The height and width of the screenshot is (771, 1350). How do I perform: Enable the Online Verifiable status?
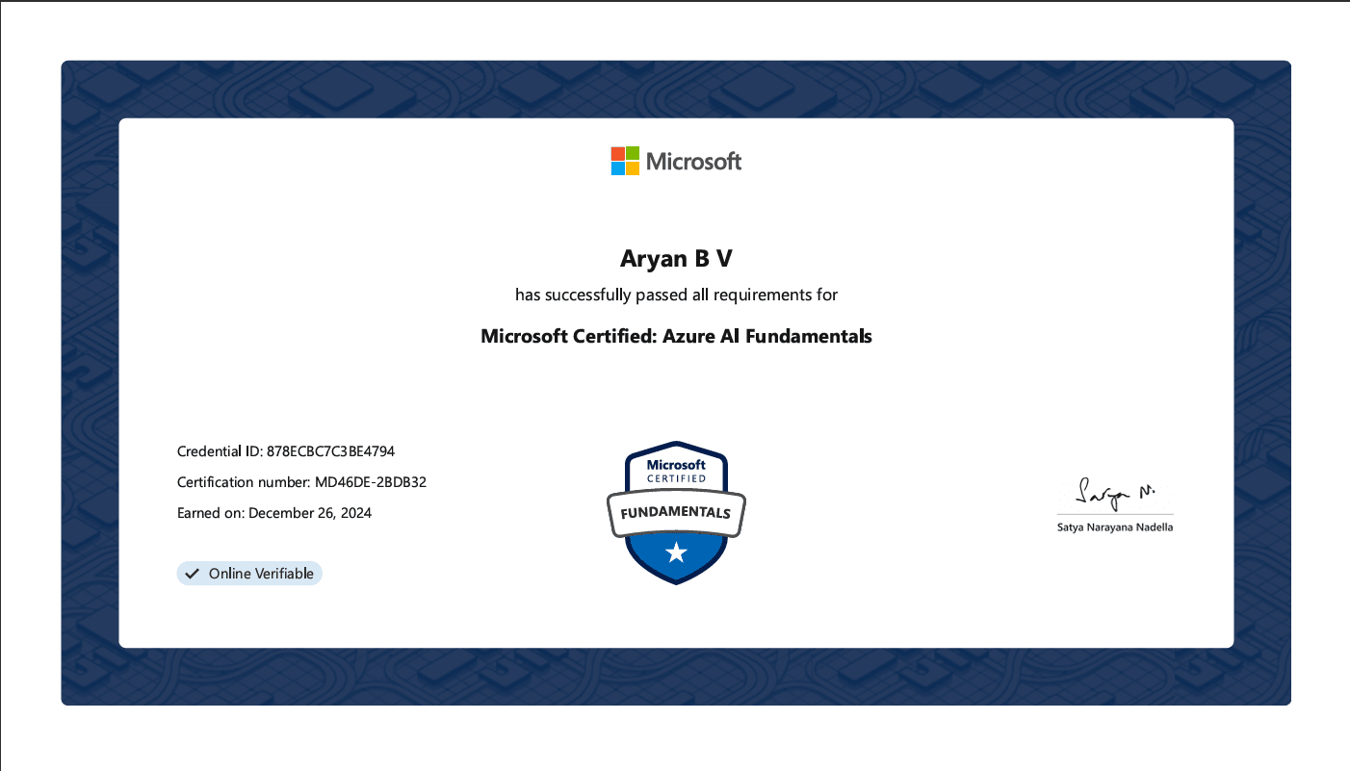(249, 573)
